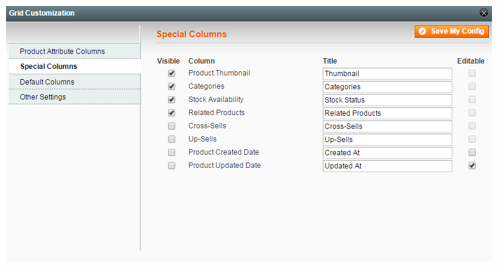Switch to the Default Columns tab
This screenshot has height=268, width=498.
click(47, 82)
